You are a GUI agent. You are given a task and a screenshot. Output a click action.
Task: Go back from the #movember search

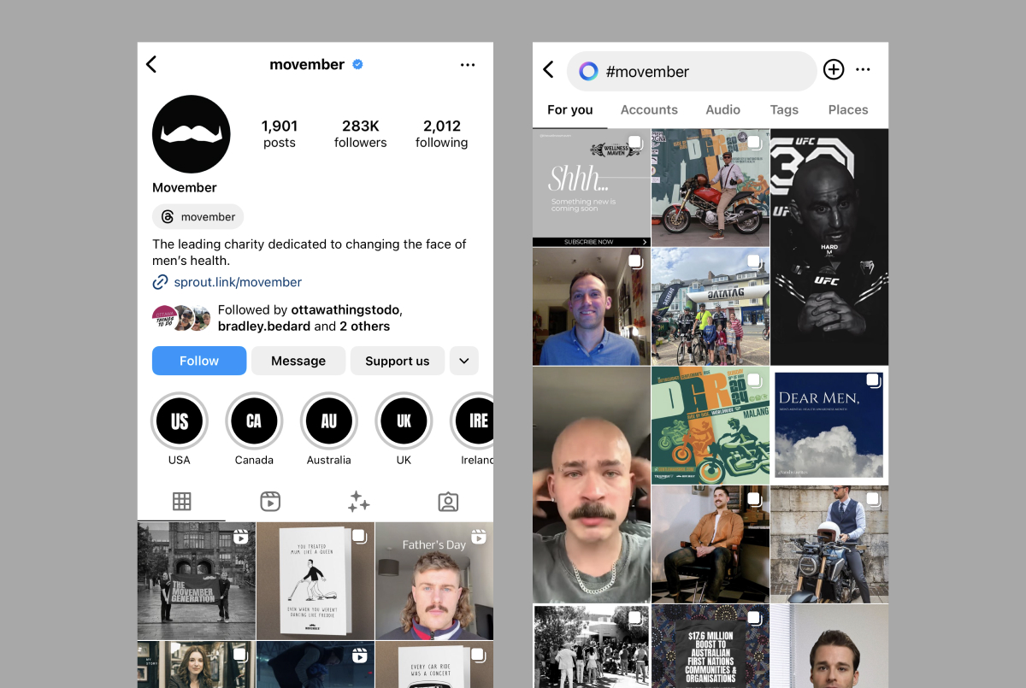click(x=549, y=70)
